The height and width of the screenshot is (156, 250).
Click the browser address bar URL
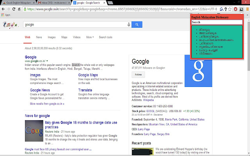[122, 9]
